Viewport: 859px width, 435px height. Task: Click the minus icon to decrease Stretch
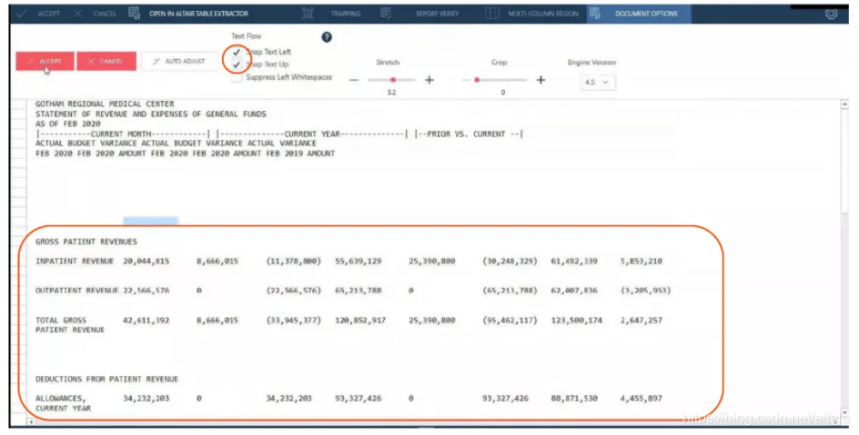[x=354, y=80]
